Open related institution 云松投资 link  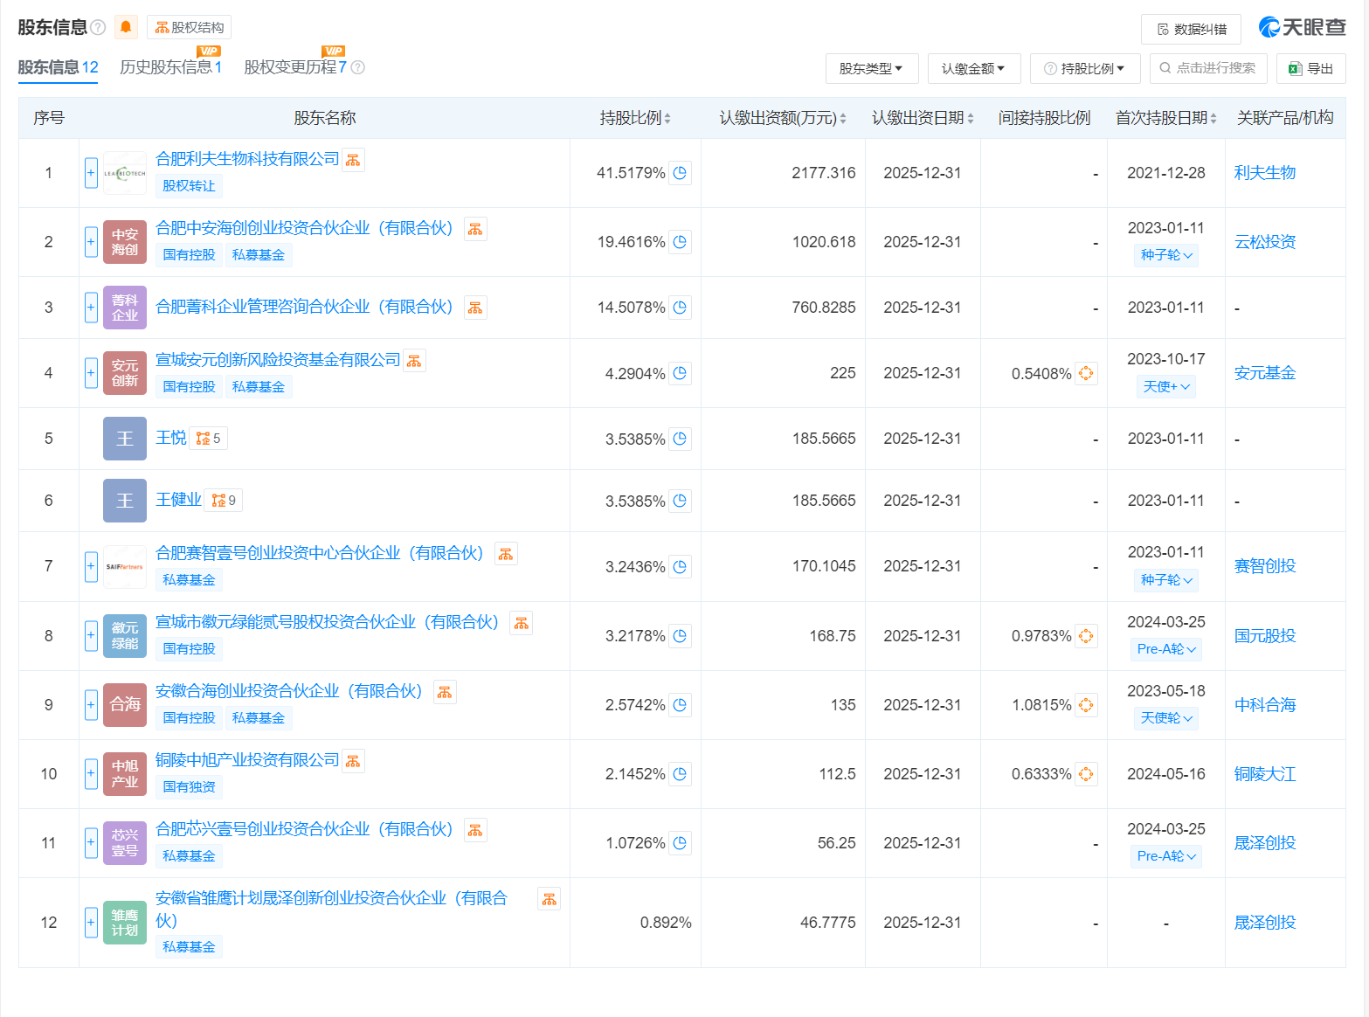point(1265,242)
